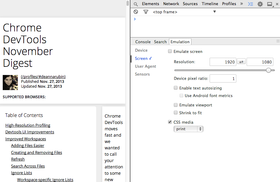
Task: Show more DevTools panels with the chevron
Action: [x=241, y=4]
